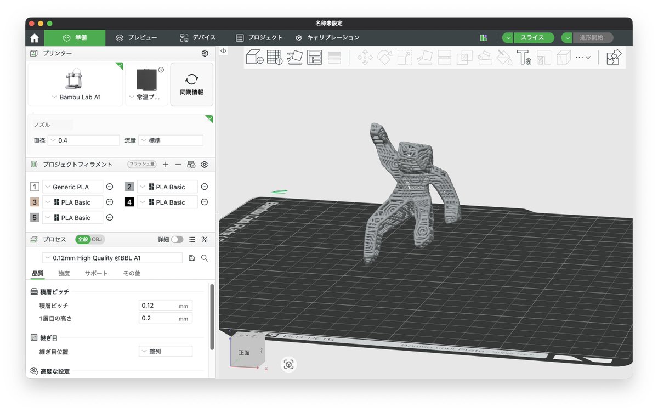
Task: Click the edit button for filament 4
Action: point(205,202)
